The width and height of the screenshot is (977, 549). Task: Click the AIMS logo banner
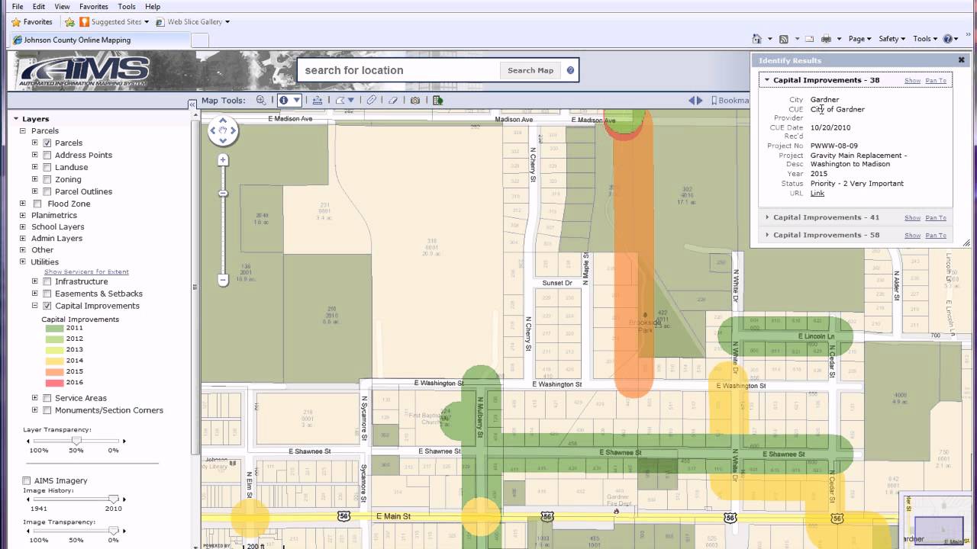[x=85, y=72]
